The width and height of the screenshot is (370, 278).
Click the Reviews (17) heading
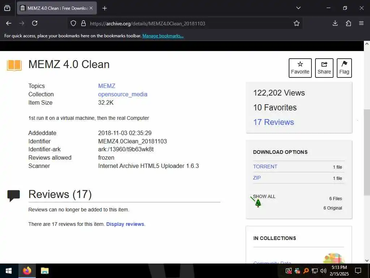point(60,194)
